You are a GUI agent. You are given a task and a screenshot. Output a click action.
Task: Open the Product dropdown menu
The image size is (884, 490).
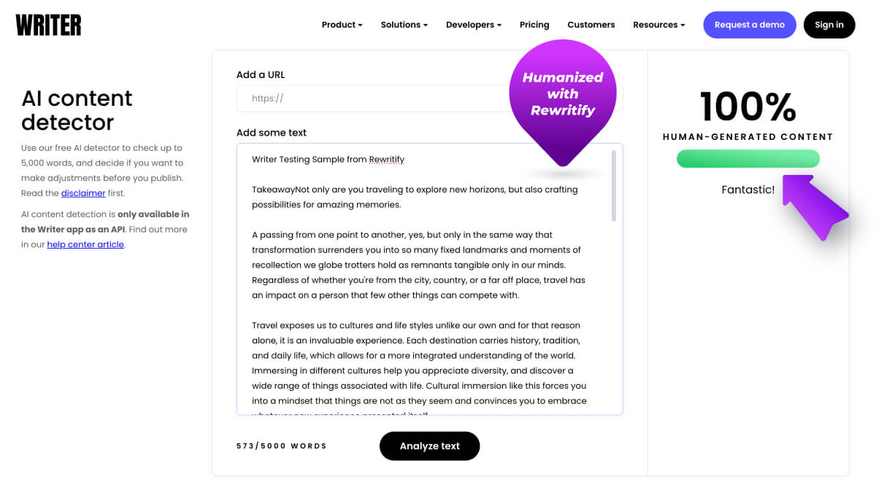341,24
